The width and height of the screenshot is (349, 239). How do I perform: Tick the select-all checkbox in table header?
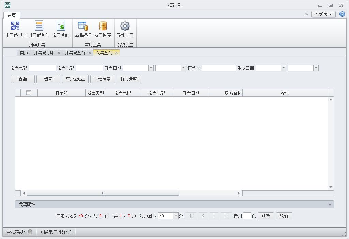click(x=29, y=93)
